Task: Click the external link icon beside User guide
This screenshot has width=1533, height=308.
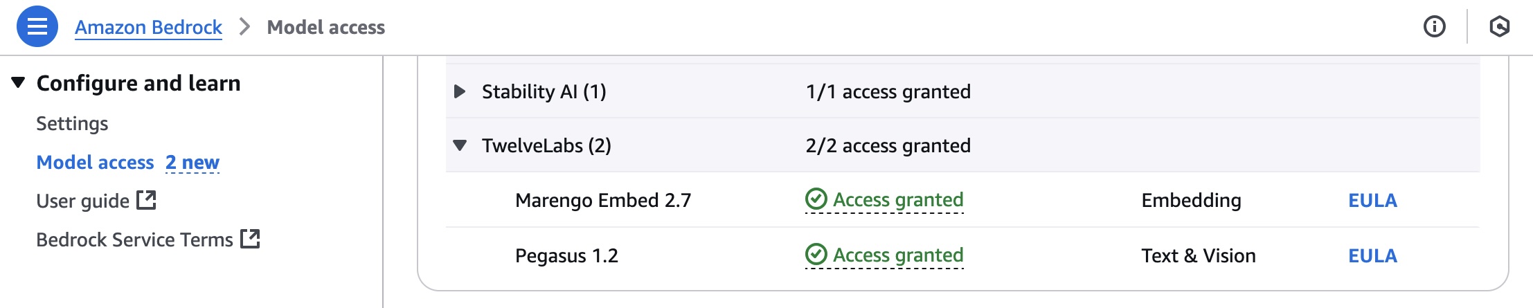Action: pyautogui.click(x=146, y=200)
